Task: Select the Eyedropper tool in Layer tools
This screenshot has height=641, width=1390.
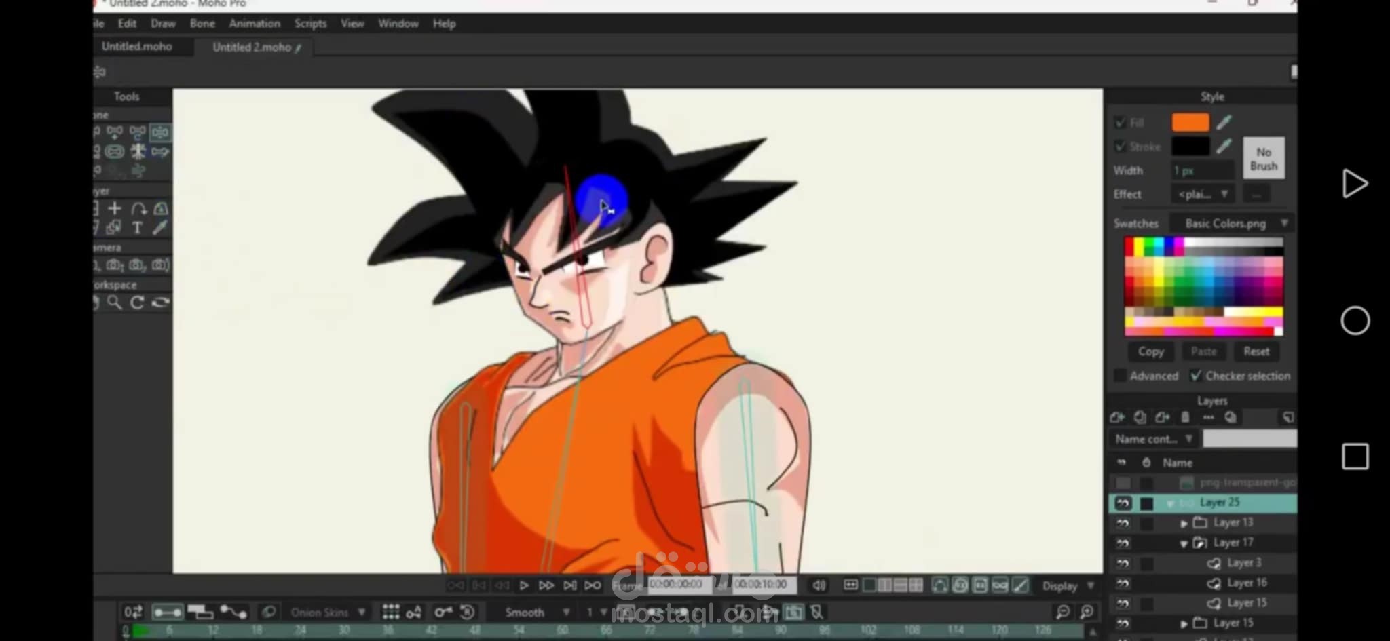Action: point(160,228)
